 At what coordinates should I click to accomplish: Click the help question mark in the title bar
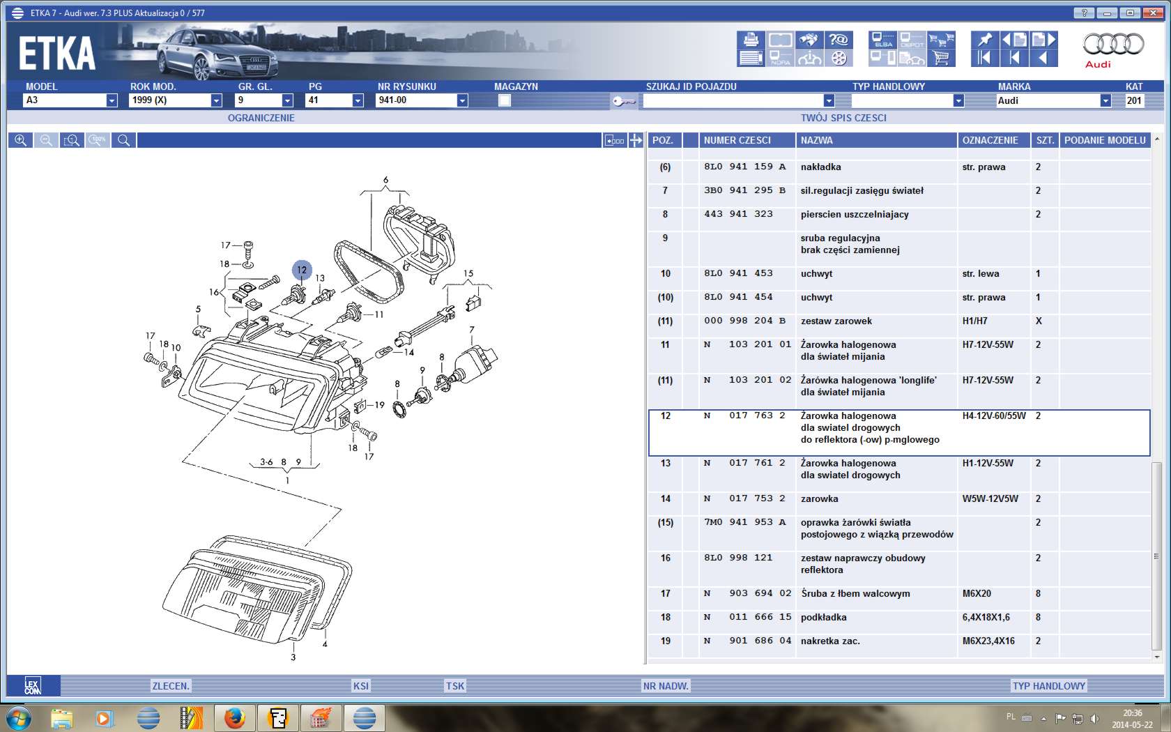1084,13
